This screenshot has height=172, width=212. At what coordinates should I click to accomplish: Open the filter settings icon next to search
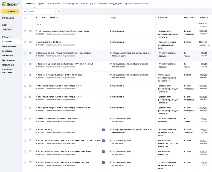click(x=59, y=11)
